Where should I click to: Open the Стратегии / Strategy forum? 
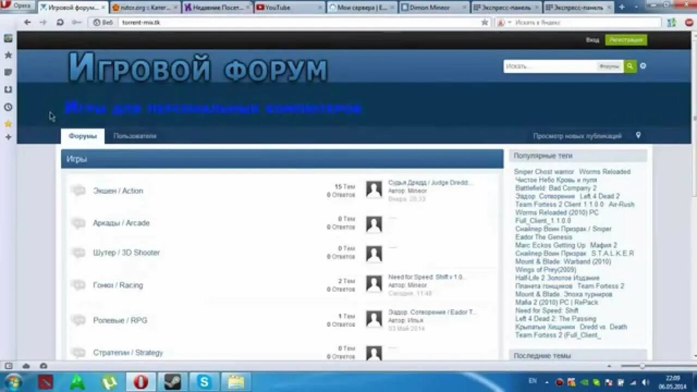coord(128,353)
